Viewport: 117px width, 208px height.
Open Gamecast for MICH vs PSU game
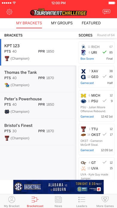pyautogui.click(x=87, y=117)
